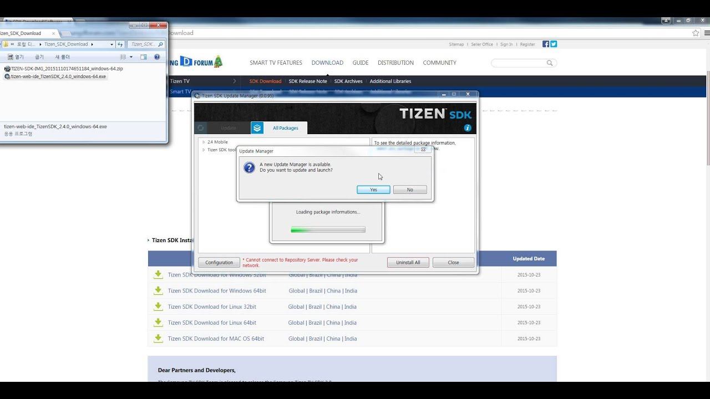Toggle the preview pane icon in Explorer

[x=143, y=57]
